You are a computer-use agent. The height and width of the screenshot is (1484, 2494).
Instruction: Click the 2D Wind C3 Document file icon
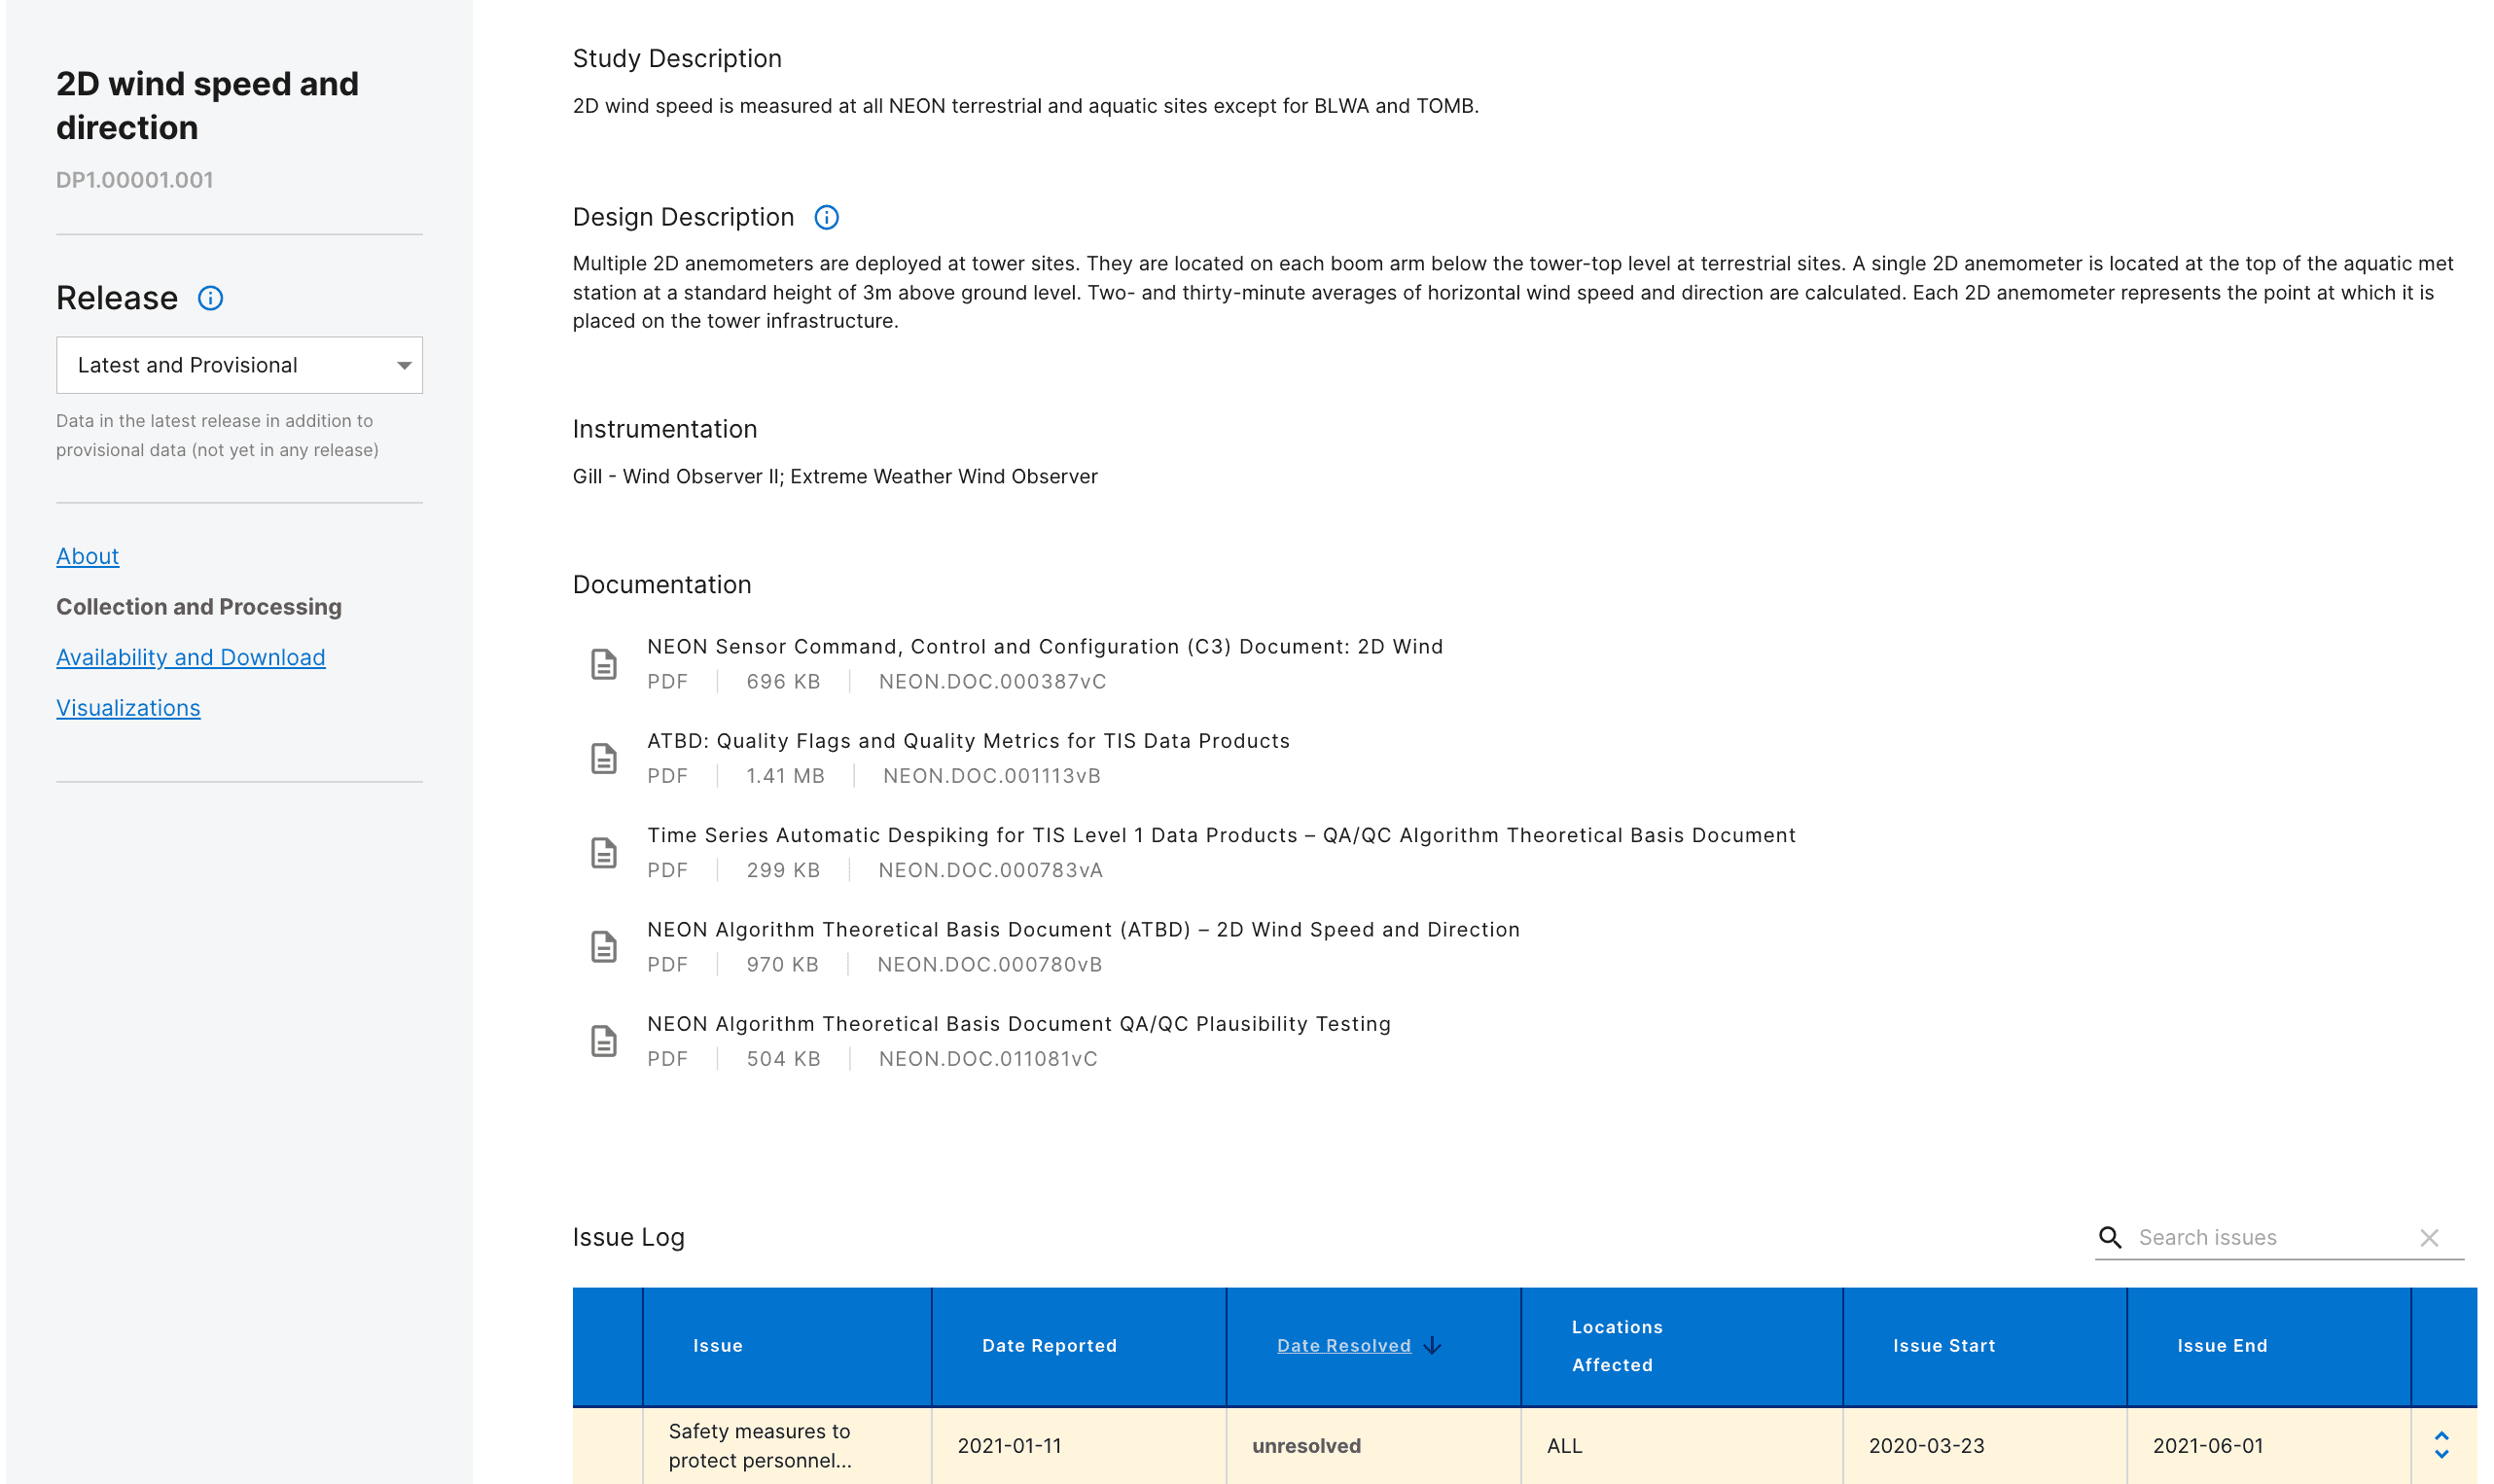tap(604, 664)
